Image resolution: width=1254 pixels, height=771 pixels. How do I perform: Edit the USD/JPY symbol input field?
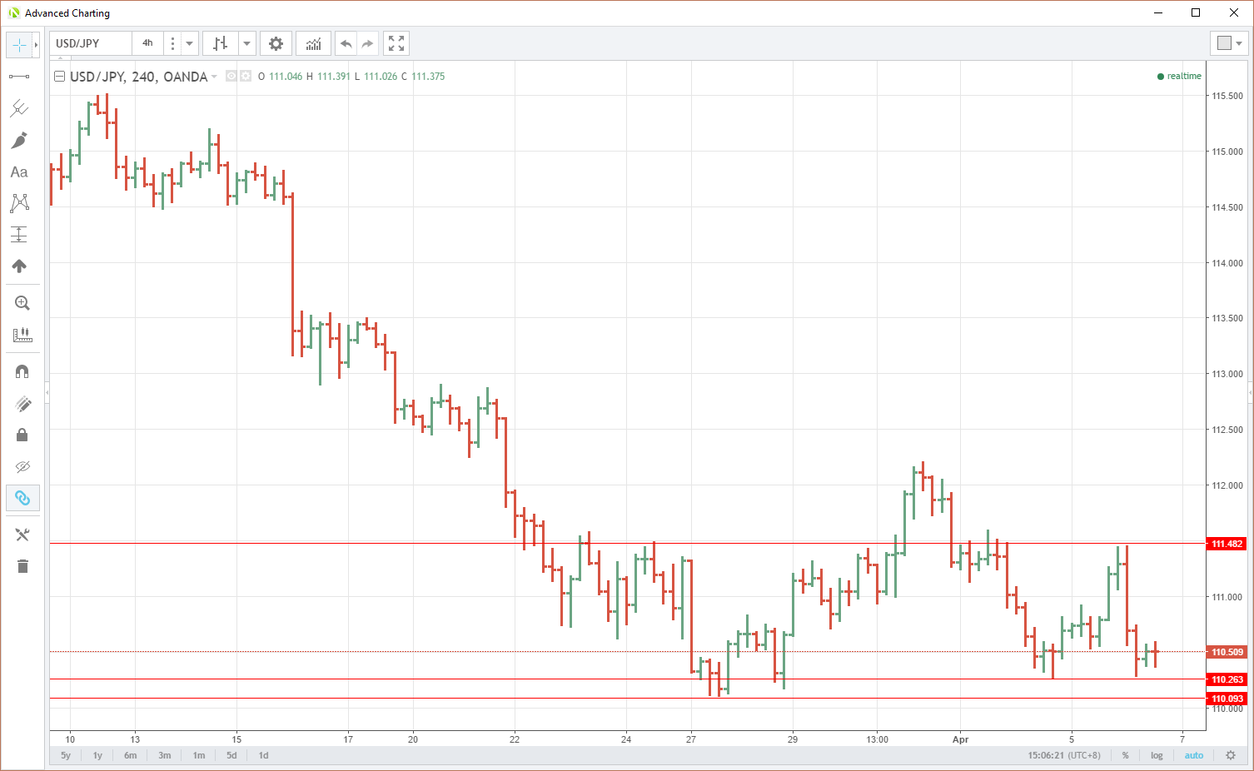click(x=90, y=43)
